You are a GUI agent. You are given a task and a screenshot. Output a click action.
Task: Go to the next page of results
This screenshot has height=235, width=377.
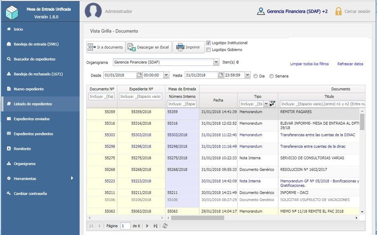pyautogui.click(x=147, y=226)
